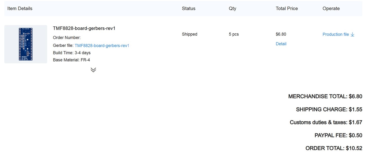Click the Production file link
This screenshot has width=366, height=153.
pyautogui.click(x=336, y=34)
